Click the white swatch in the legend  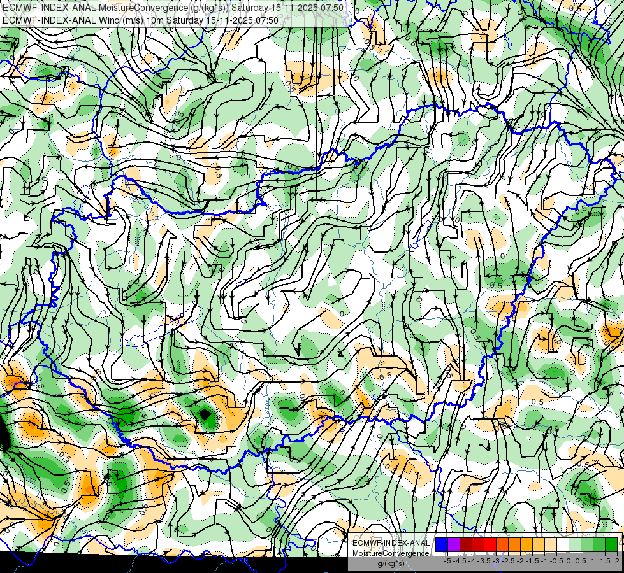pyautogui.click(x=563, y=545)
